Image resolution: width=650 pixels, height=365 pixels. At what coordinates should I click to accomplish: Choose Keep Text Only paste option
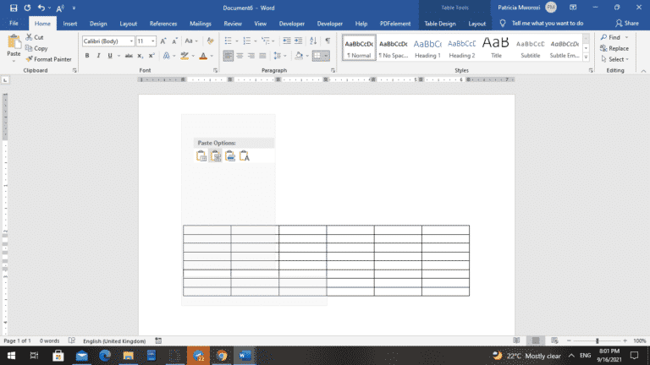tap(244, 156)
